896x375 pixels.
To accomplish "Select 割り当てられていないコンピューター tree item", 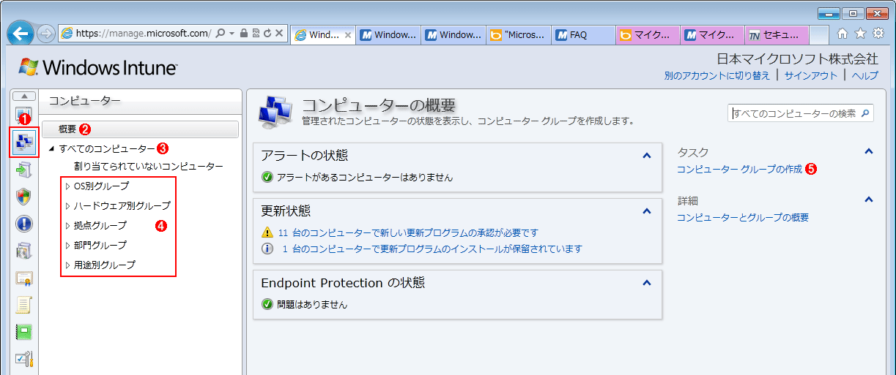I will pyautogui.click(x=149, y=167).
